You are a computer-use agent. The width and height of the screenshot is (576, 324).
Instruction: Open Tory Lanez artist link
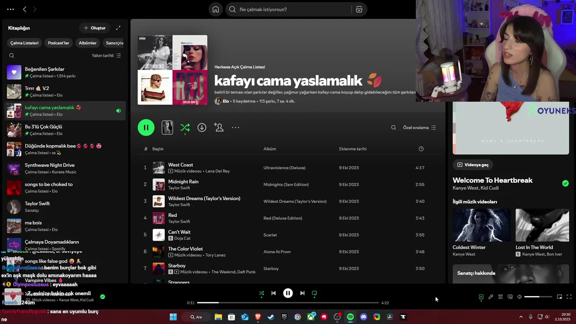coord(216,255)
